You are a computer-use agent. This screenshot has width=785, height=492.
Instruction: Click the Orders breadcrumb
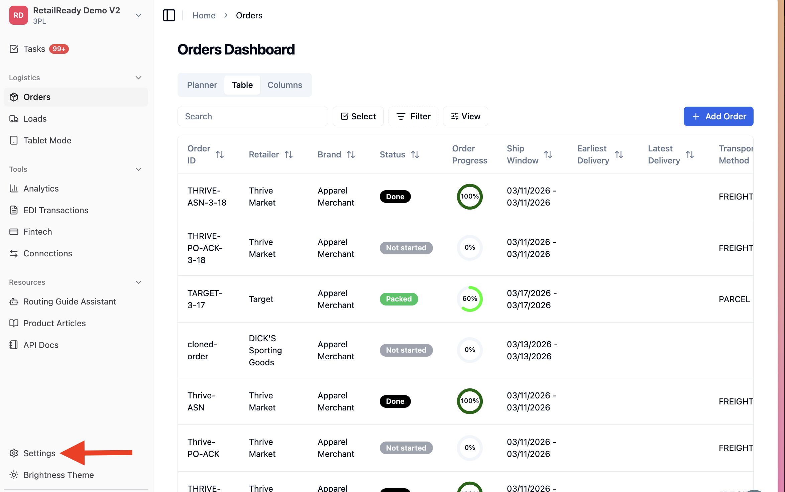point(249,15)
